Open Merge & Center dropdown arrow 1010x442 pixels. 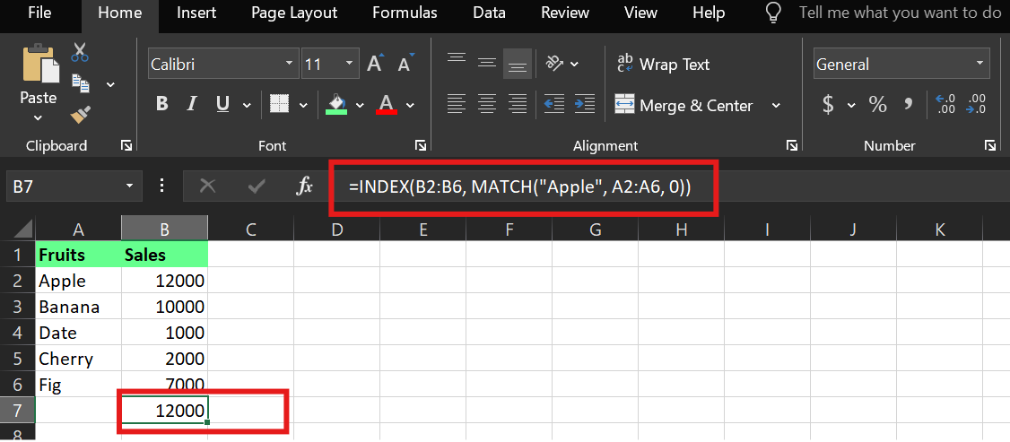click(x=776, y=105)
